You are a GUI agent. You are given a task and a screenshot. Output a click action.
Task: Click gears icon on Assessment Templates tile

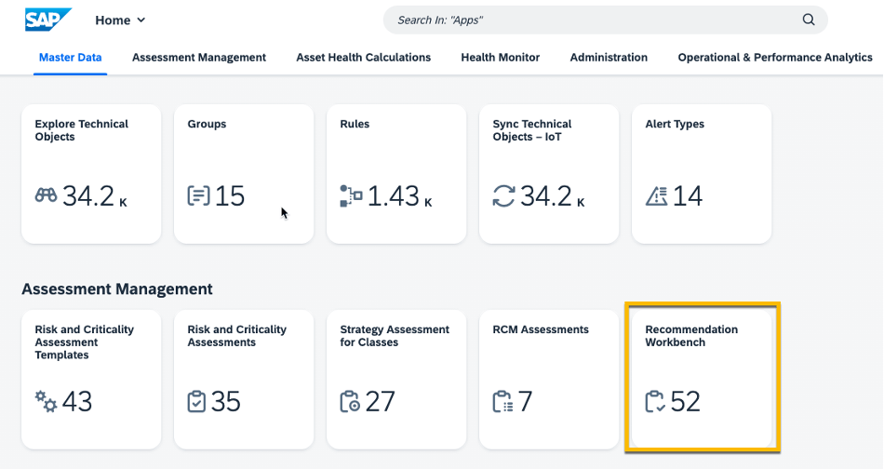tap(46, 401)
